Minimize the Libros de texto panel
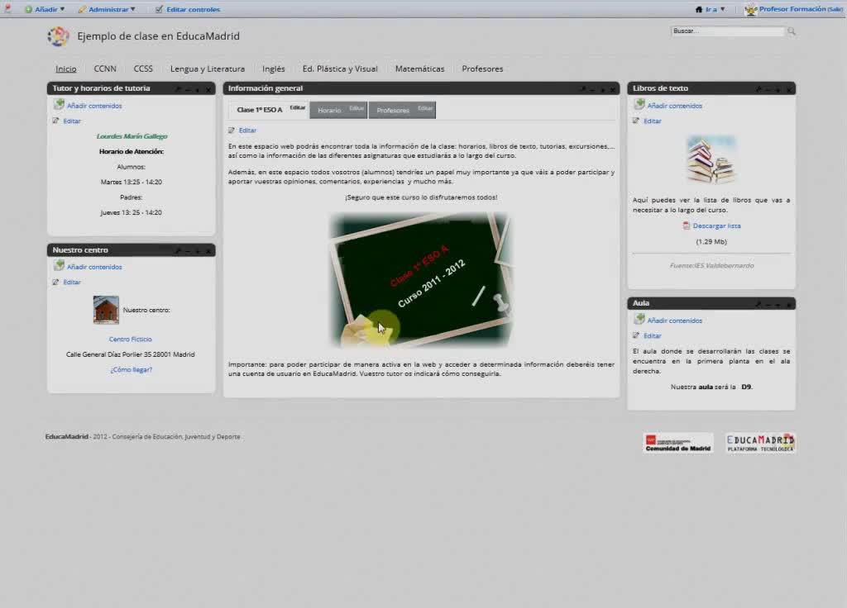Image resolution: width=847 pixels, height=608 pixels. pyautogui.click(x=768, y=89)
